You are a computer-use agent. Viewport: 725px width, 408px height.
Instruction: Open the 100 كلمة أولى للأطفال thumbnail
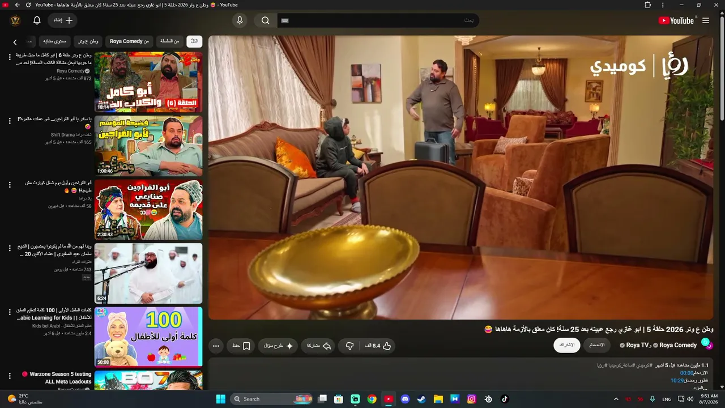pyautogui.click(x=148, y=337)
